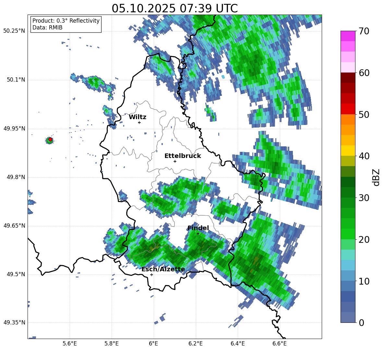
Task: Click the yellow colorbar segment above 40
Action: (348, 151)
